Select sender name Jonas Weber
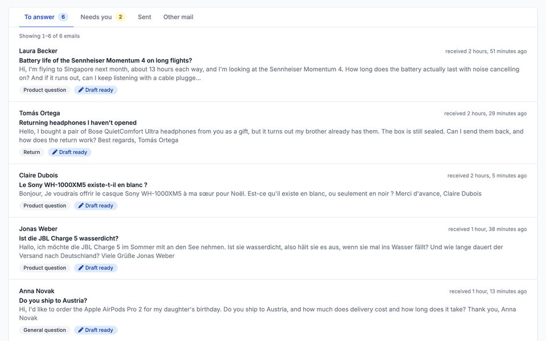The image size is (546, 341). (38, 229)
